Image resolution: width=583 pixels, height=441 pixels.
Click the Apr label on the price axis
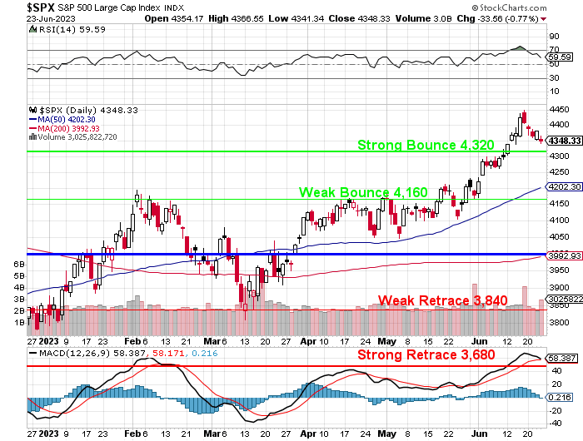pos(308,340)
